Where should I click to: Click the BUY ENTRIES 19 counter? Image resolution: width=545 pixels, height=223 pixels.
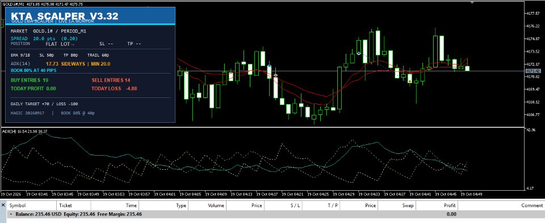pos(30,80)
